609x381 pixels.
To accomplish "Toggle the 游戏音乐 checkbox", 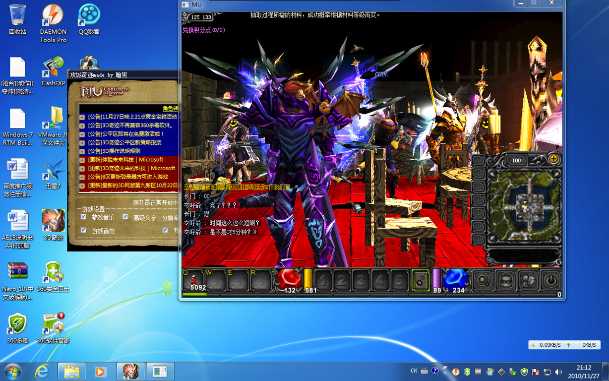I will (83, 217).
